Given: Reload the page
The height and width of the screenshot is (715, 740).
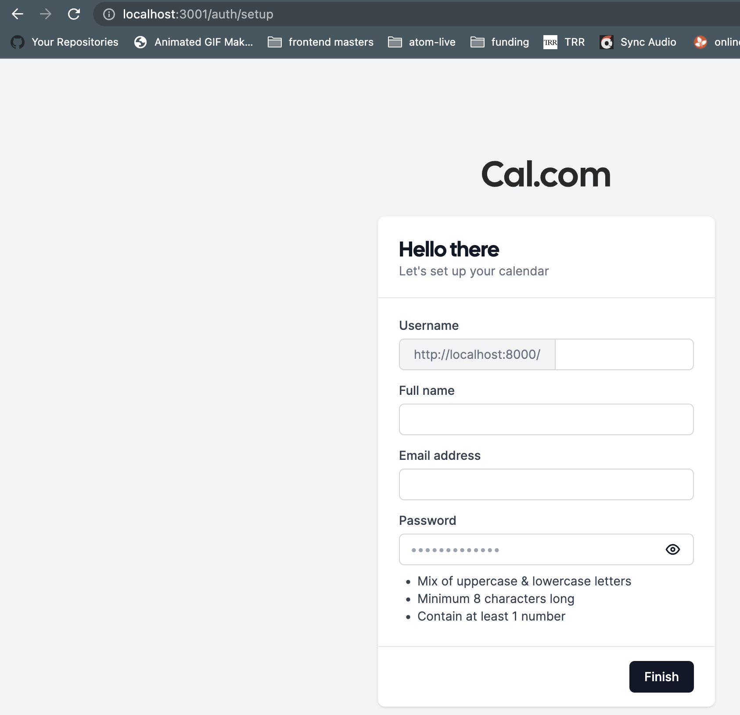Looking at the screenshot, I should tap(74, 14).
